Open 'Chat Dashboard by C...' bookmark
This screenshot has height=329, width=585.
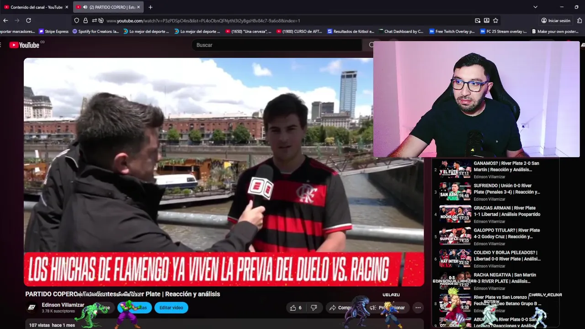pyautogui.click(x=400, y=32)
